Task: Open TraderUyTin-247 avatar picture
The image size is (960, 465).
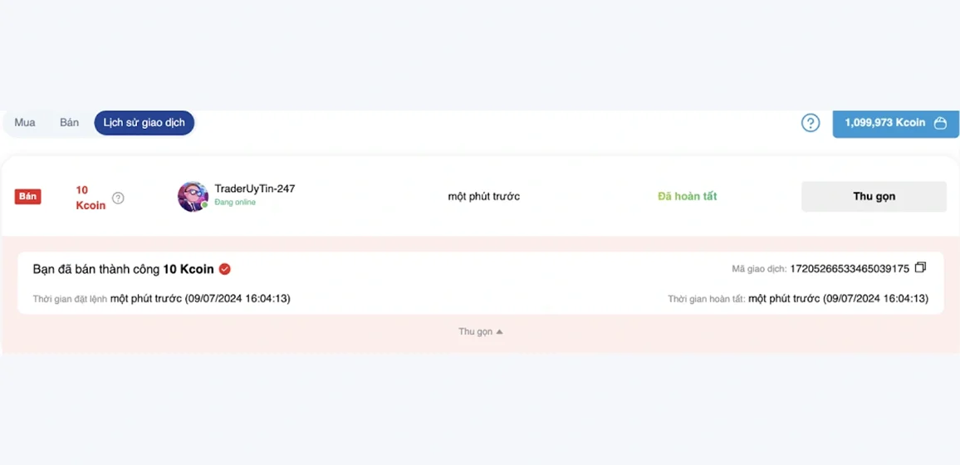Action: 193,197
